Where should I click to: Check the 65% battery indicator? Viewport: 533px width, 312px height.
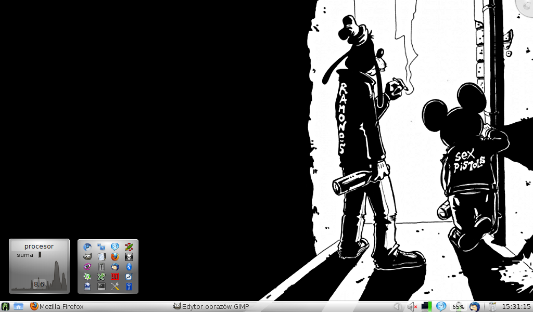pyautogui.click(x=458, y=307)
